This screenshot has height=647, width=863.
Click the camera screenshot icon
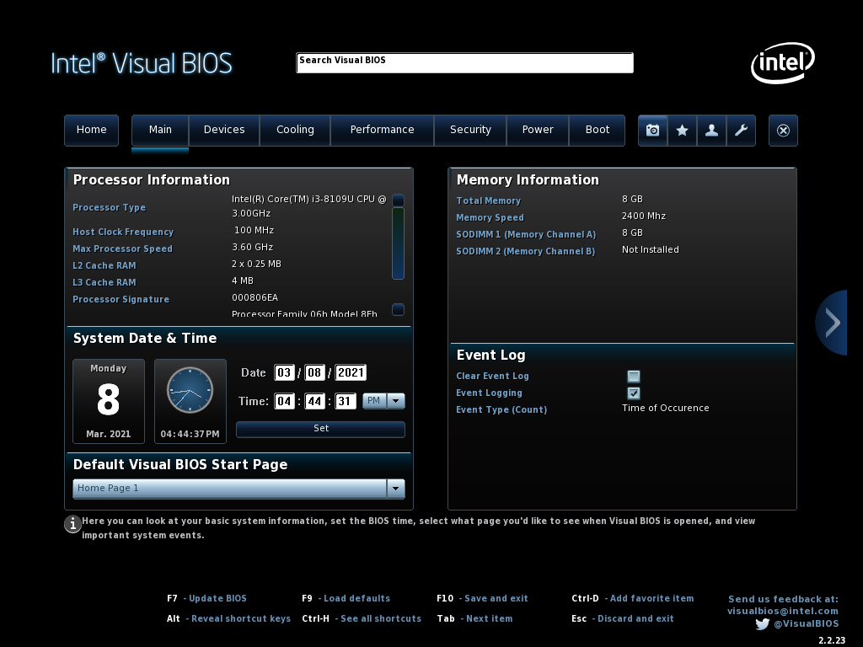pyautogui.click(x=652, y=131)
